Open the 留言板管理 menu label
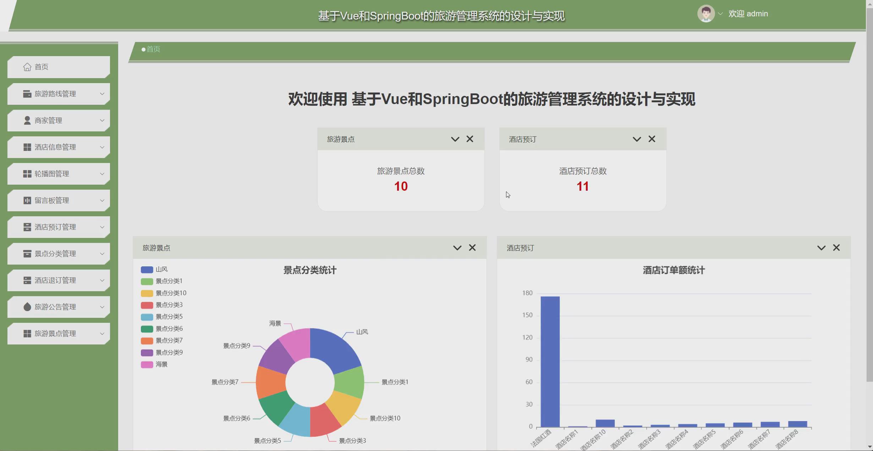The image size is (873, 451). click(x=52, y=200)
